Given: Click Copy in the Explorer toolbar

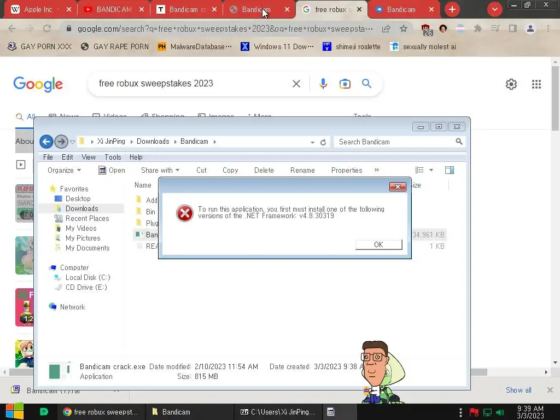Looking at the screenshot, I should 230,171.
